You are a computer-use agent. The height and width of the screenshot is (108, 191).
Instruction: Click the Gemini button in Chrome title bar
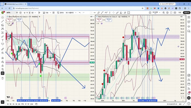tap(167, 4)
